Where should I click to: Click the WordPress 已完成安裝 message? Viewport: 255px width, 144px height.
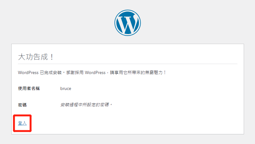coord(92,72)
